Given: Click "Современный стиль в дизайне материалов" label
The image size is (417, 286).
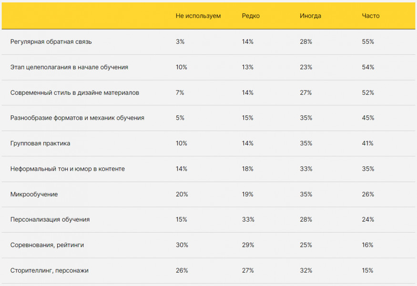Looking at the screenshot, I should pos(75,92).
